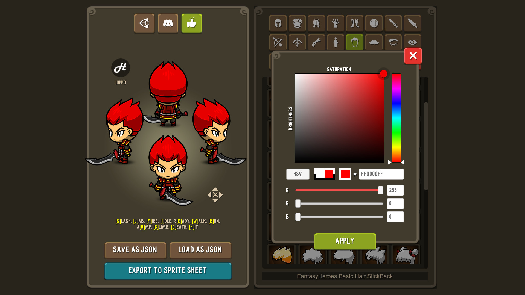Click LOAD AS JSON button
Image resolution: width=525 pixels, height=295 pixels.
(200, 249)
